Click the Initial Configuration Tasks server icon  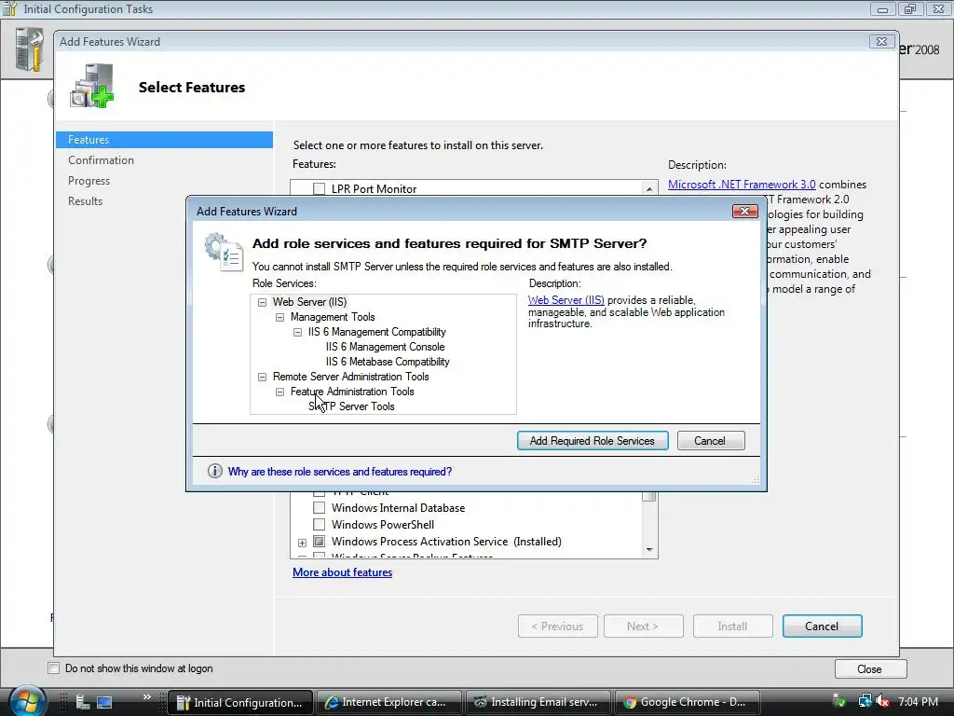(x=29, y=50)
